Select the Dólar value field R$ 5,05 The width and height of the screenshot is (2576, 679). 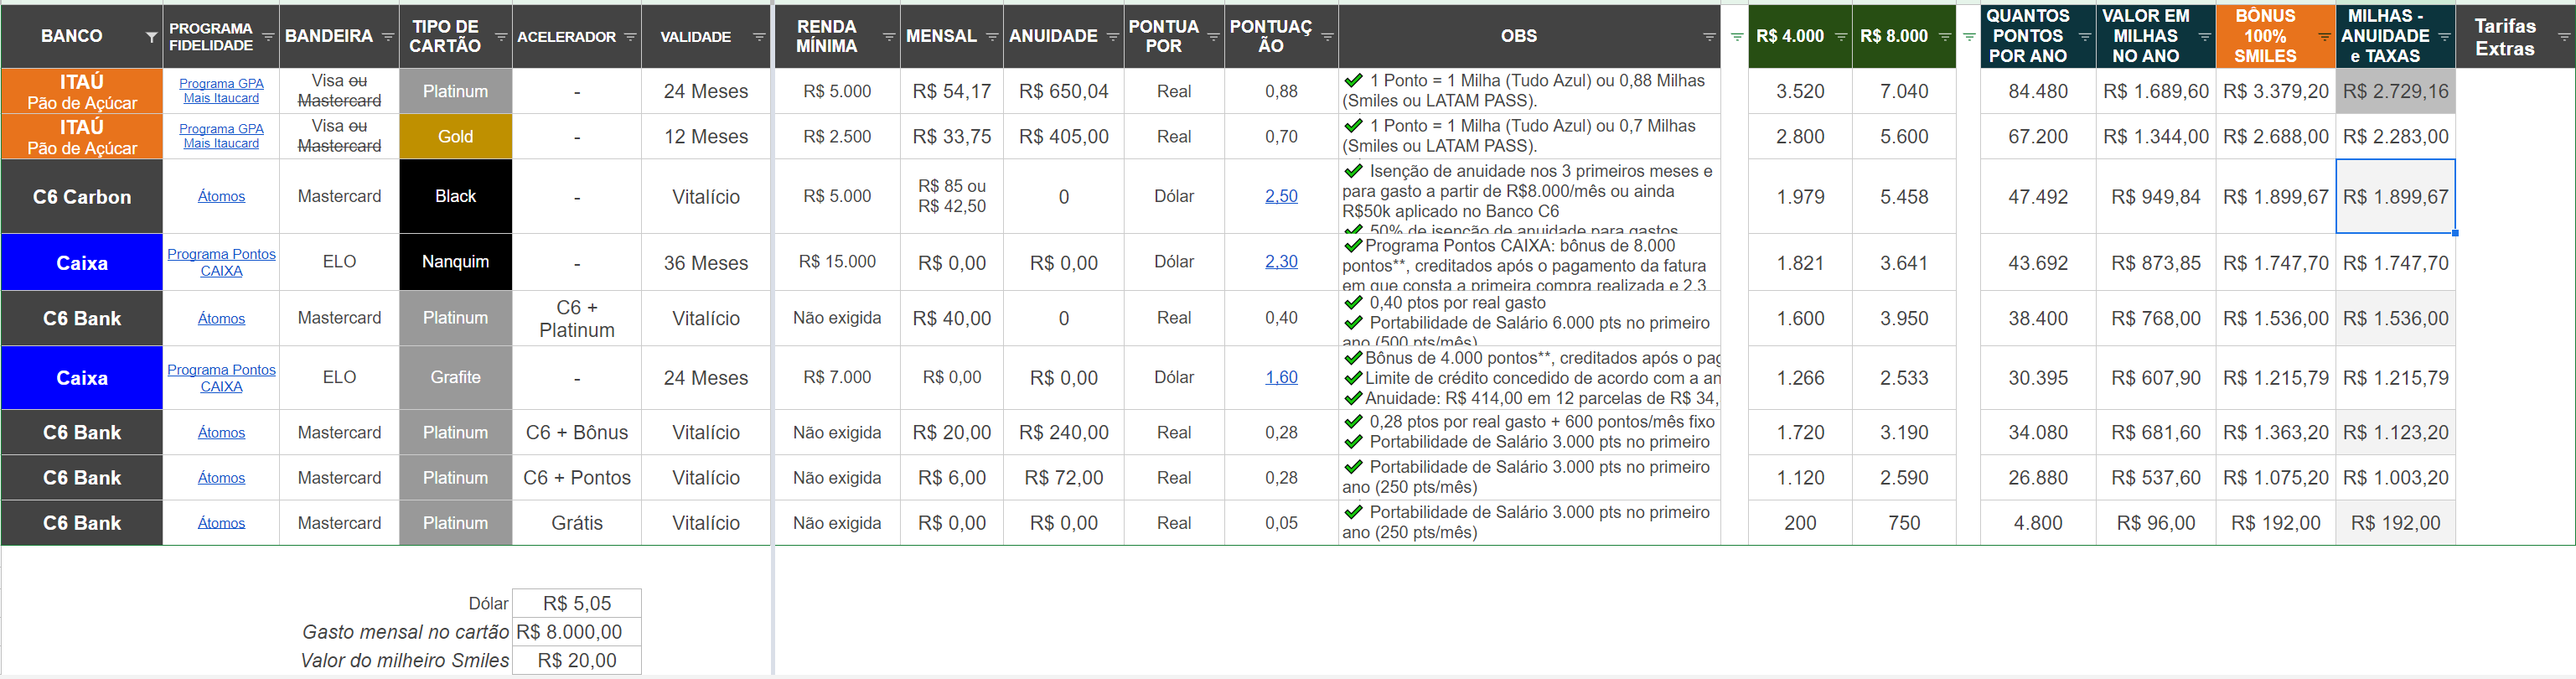tap(577, 603)
